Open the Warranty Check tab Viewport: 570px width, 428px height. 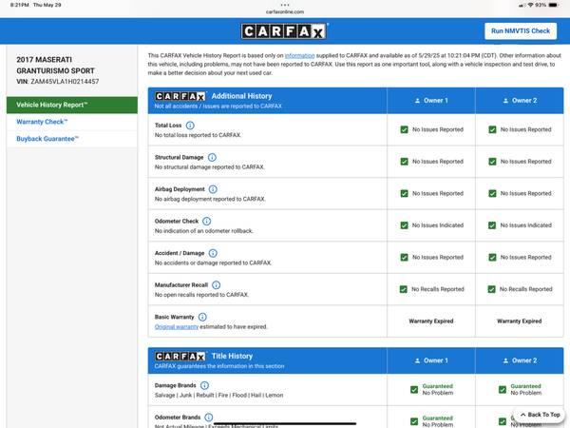tap(72, 122)
